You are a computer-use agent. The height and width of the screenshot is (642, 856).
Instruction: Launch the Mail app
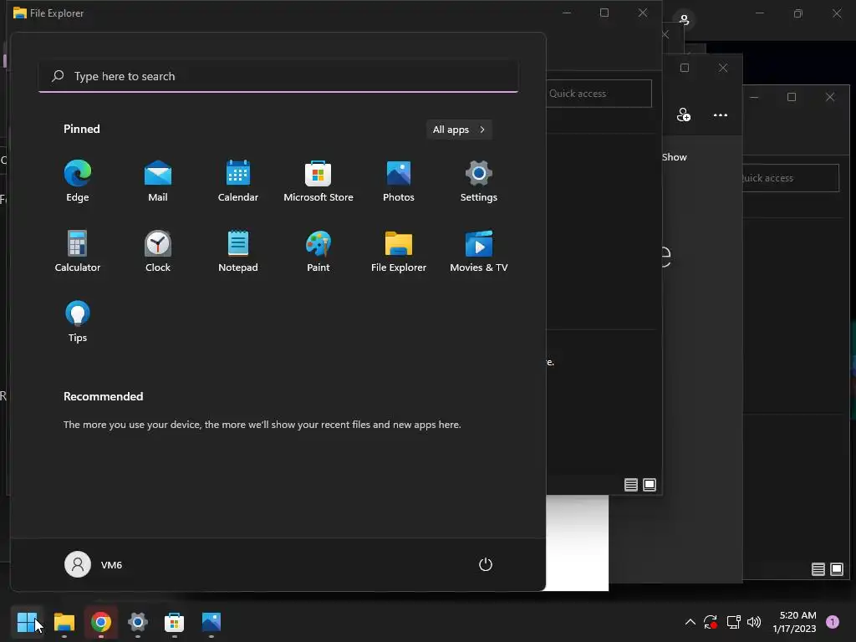[158, 181]
